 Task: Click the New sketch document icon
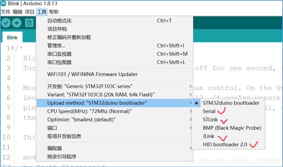click(x=29, y=23)
